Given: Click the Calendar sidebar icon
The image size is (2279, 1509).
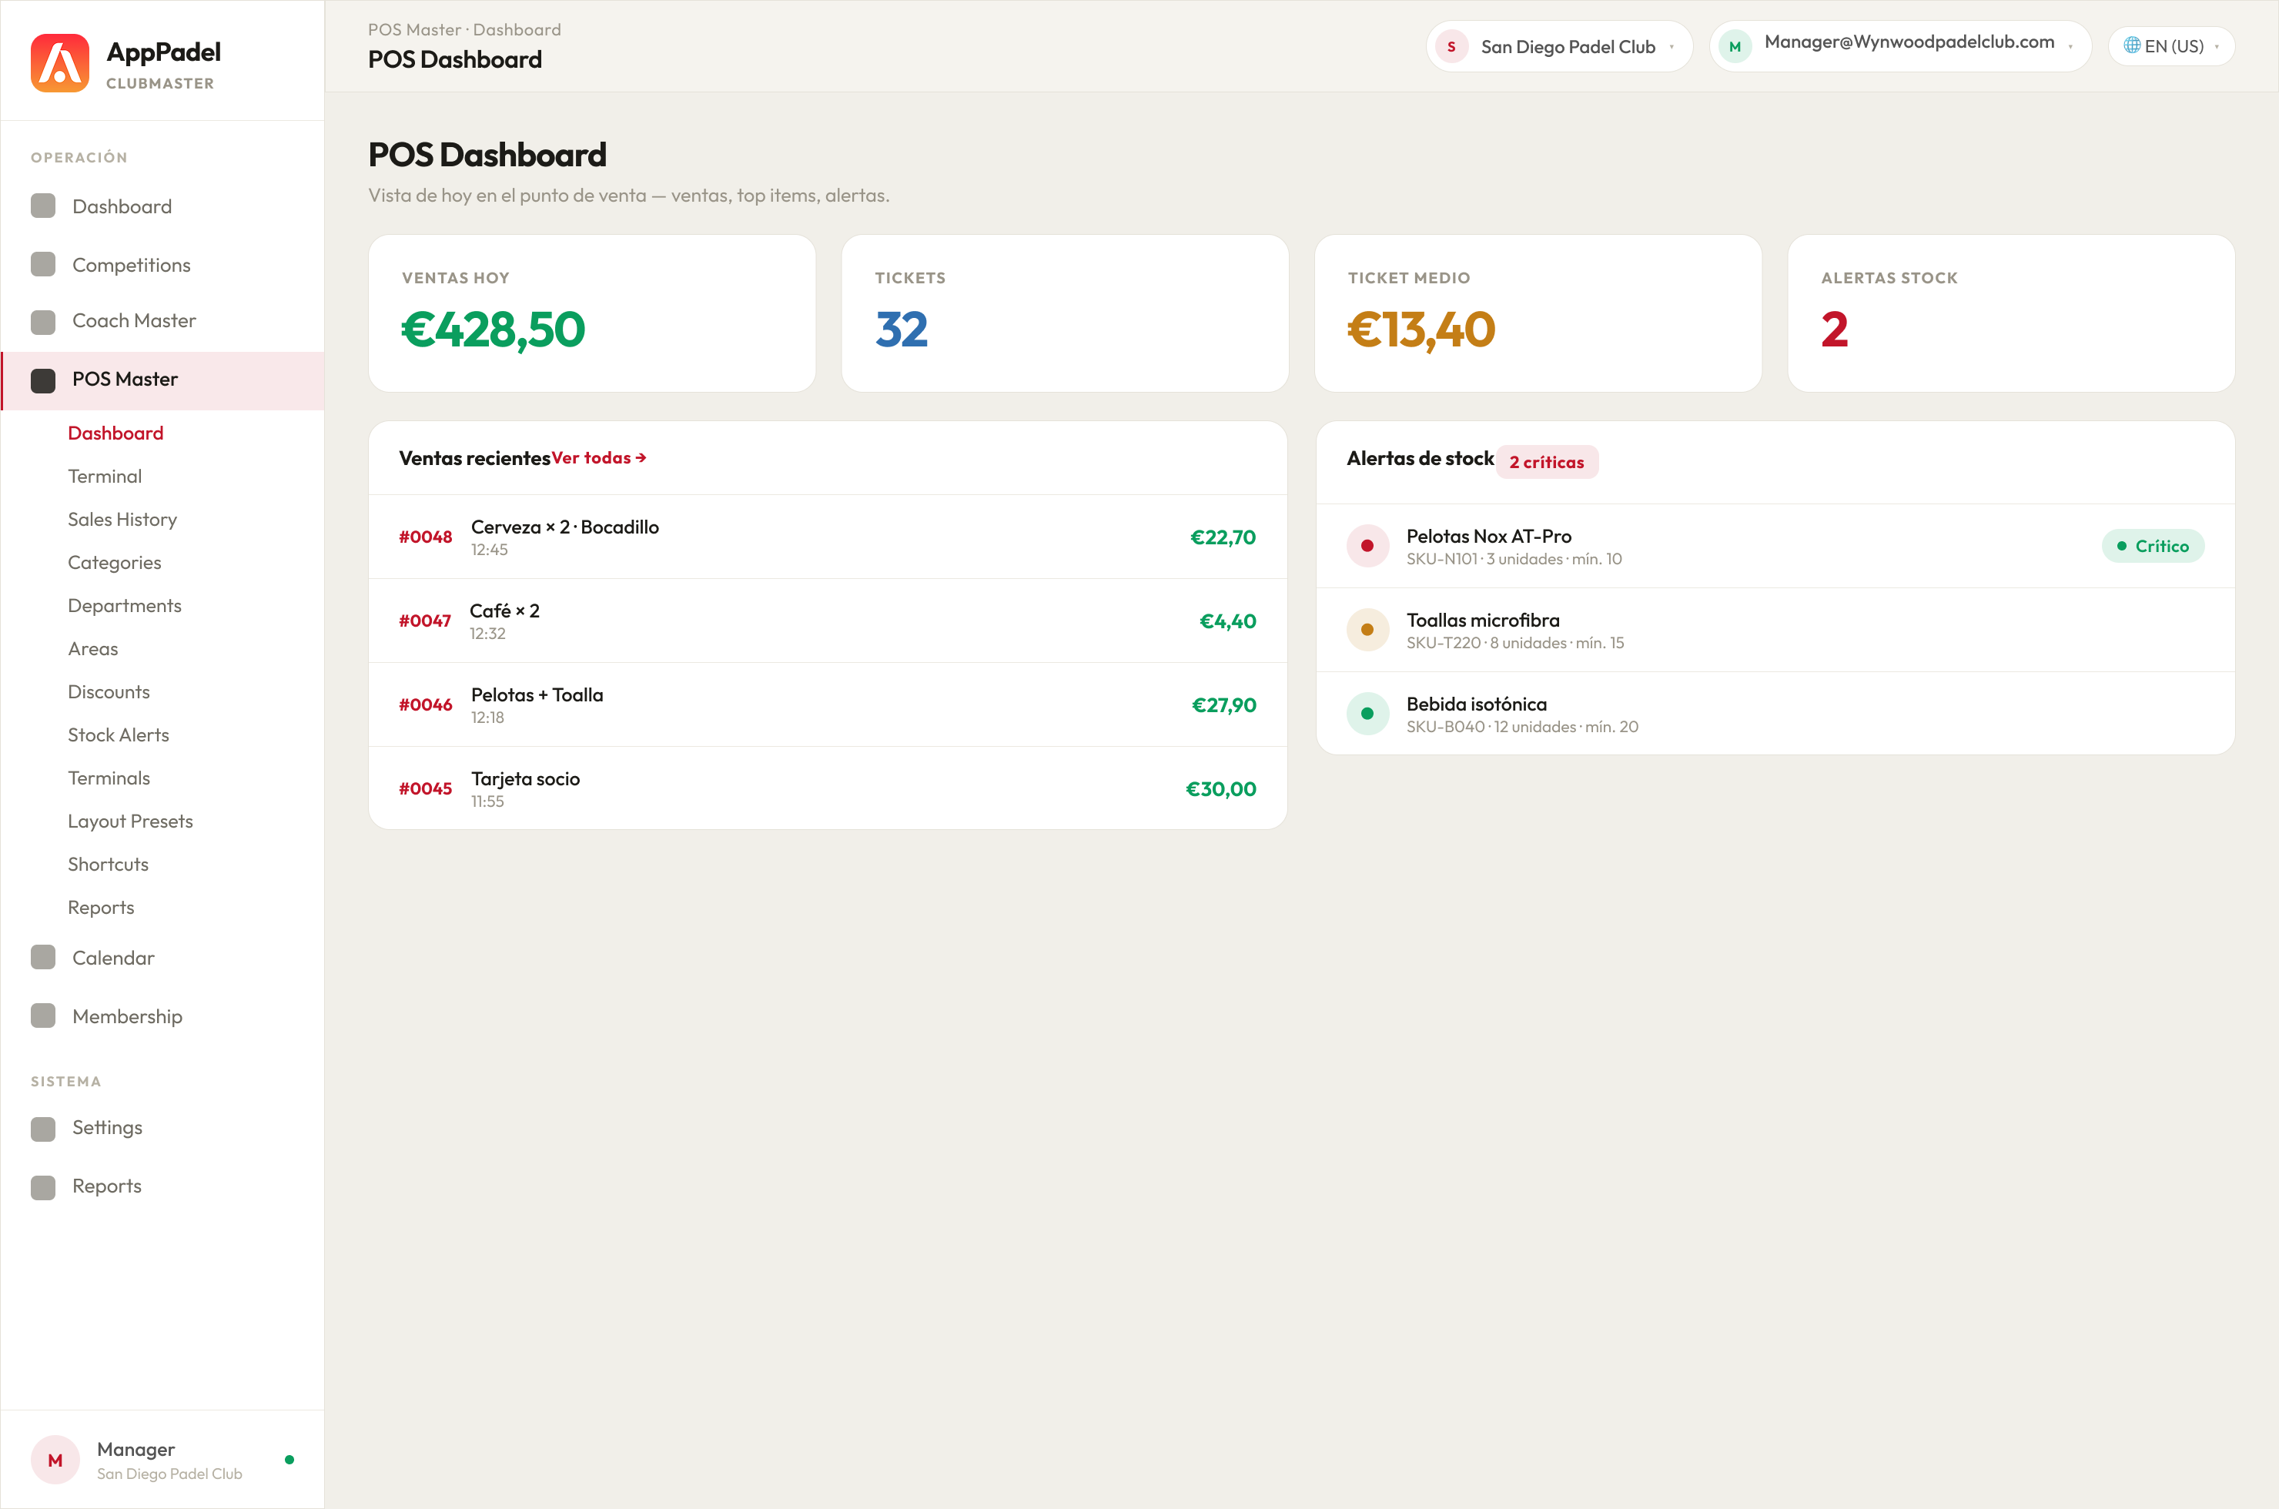Looking at the screenshot, I should pos(43,958).
